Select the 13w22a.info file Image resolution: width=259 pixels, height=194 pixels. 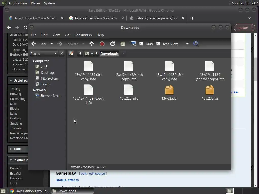click(129, 92)
